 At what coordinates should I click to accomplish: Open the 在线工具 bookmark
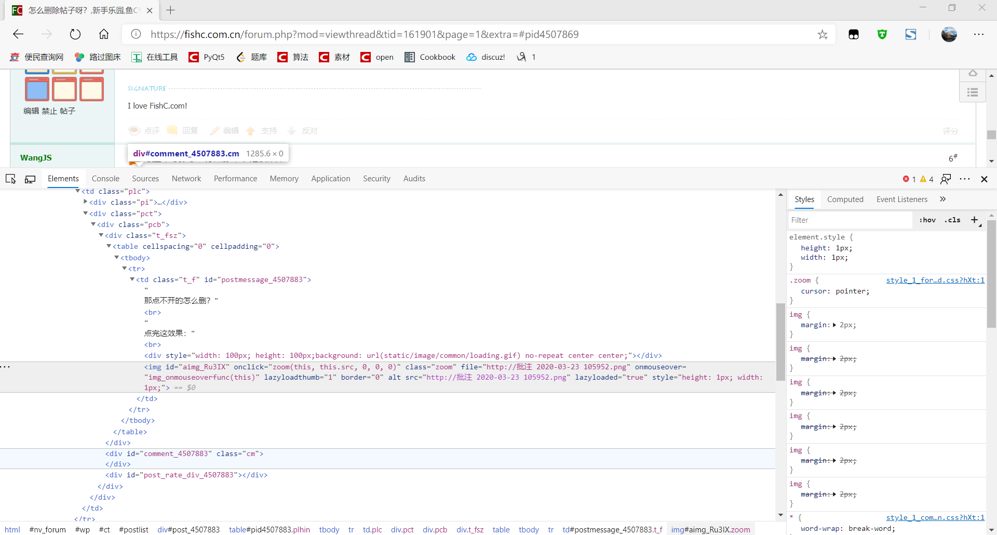click(x=155, y=57)
